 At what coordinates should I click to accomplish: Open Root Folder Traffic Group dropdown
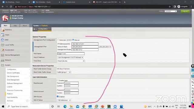(64, 72)
